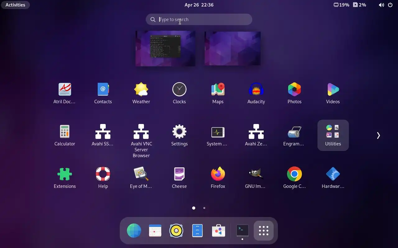Toggle the Show Apps grid button
Viewport: 398px width, 248px height.
click(264, 231)
